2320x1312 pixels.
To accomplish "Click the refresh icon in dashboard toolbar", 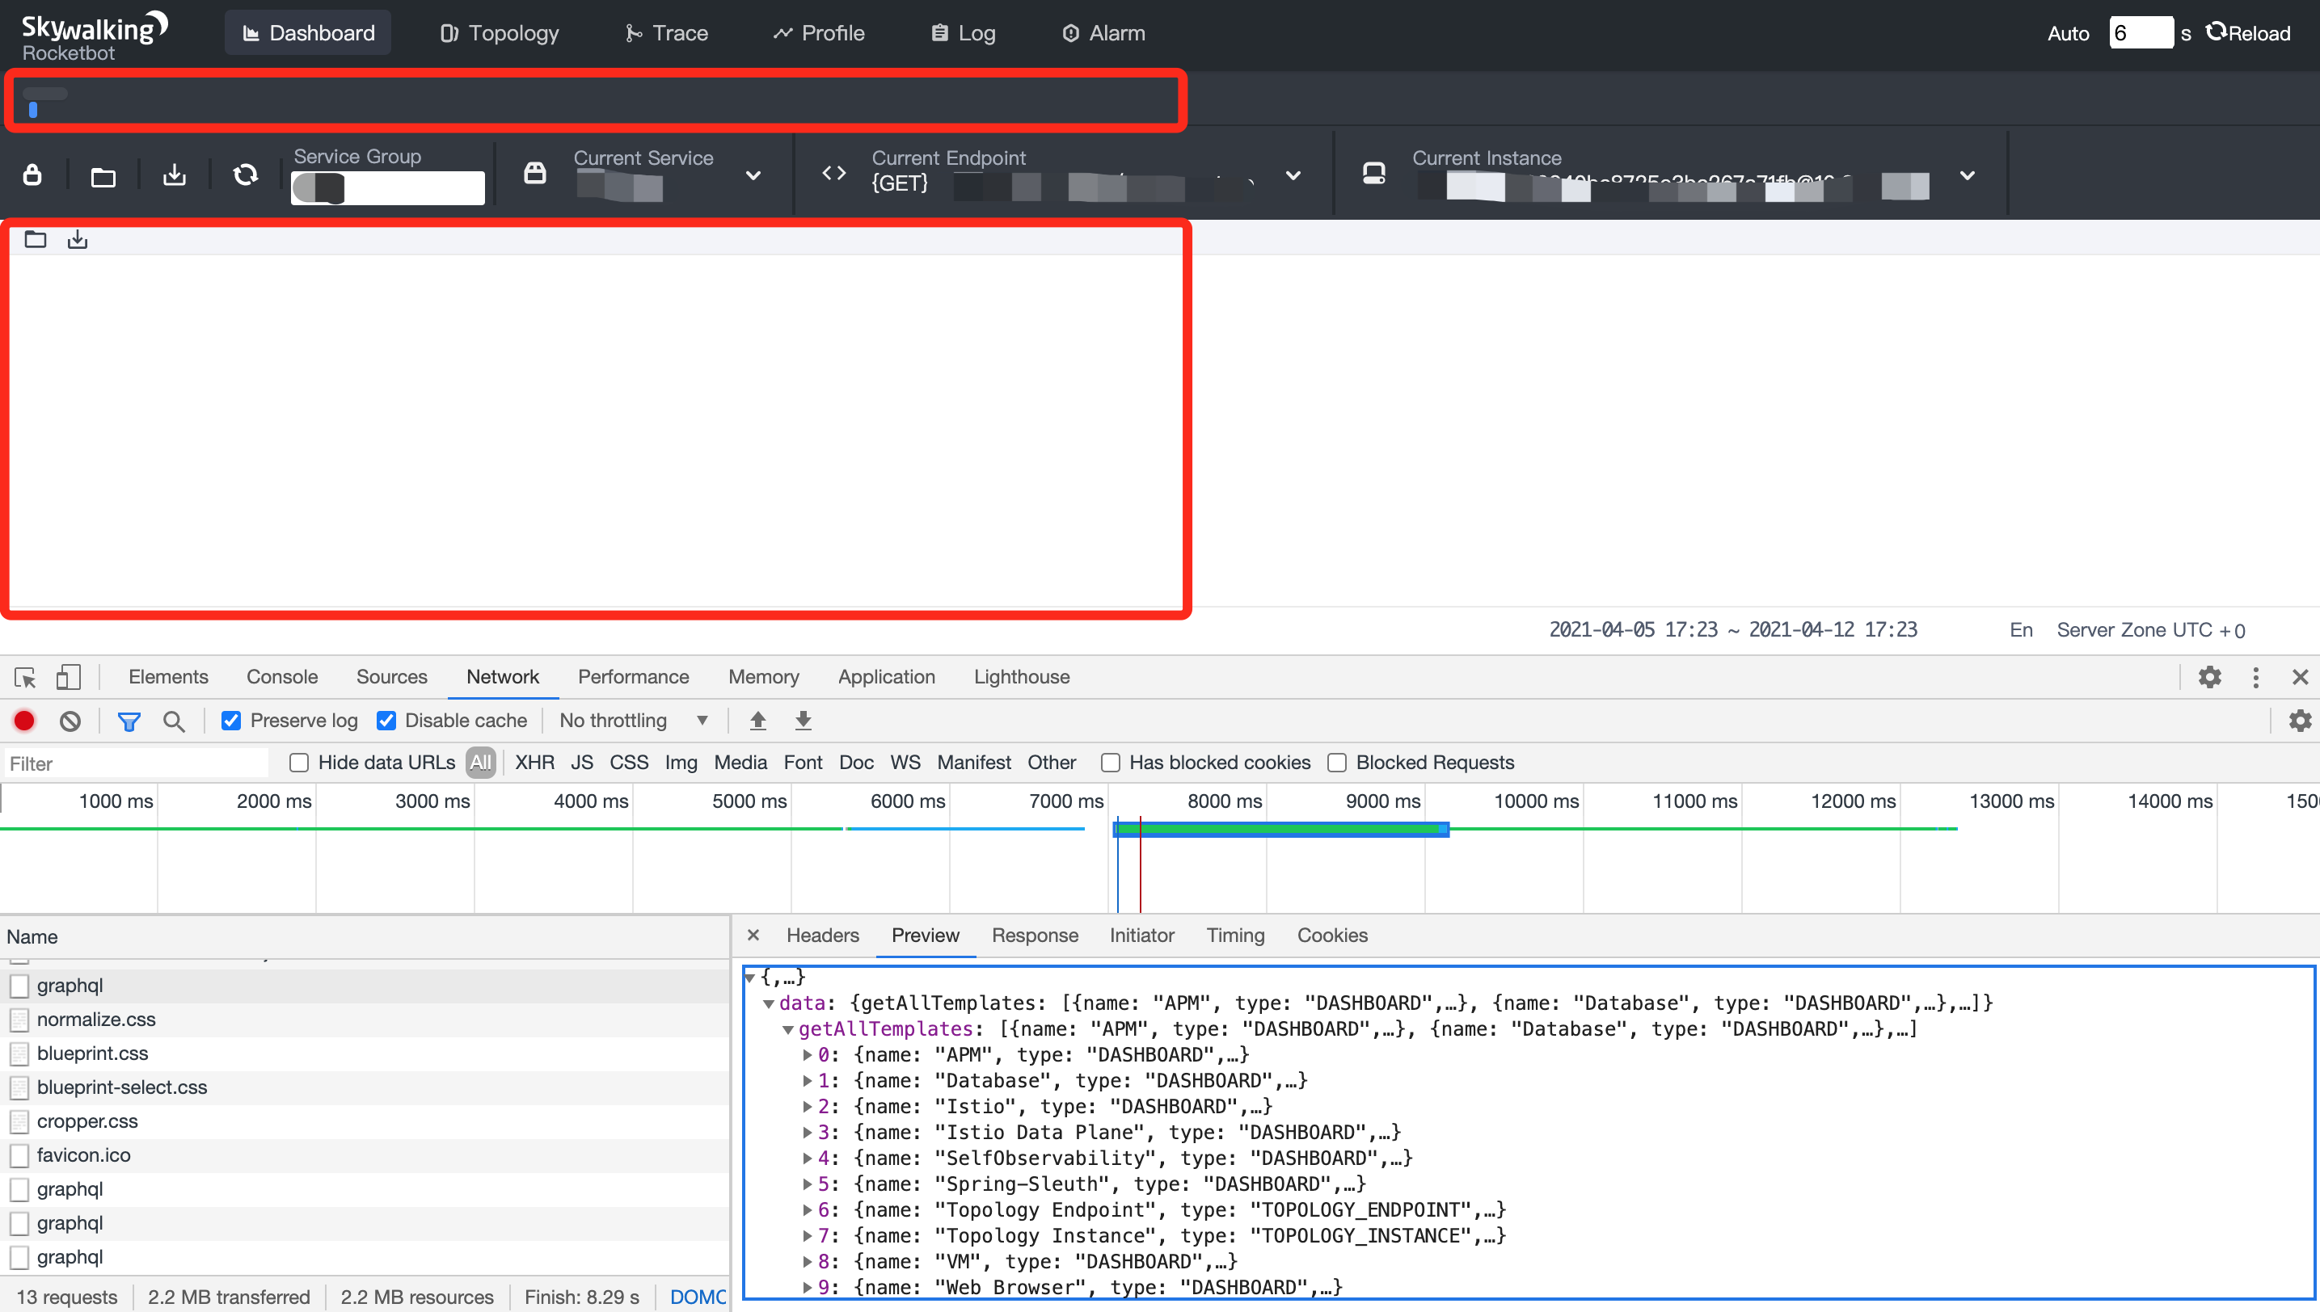I will coord(245,175).
